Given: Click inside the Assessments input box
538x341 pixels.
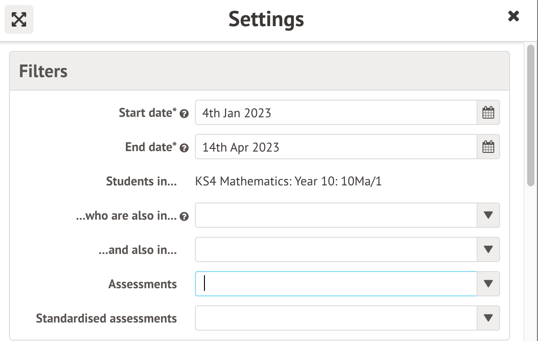Looking at the screenshot, I should tap(335, 284).
